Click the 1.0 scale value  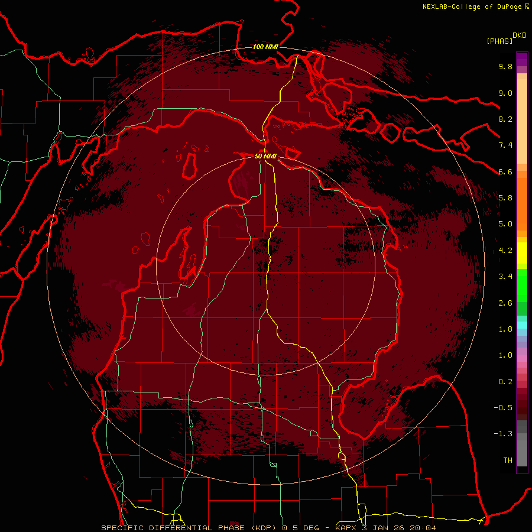click(505, 355)
